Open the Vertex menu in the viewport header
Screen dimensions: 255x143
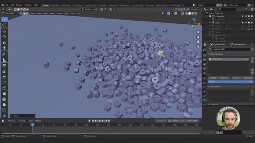[x=59, y=14]
